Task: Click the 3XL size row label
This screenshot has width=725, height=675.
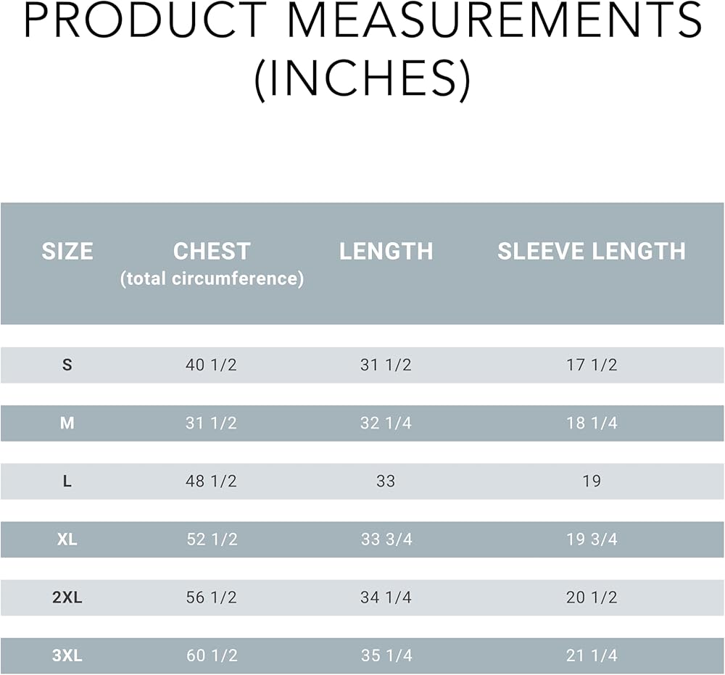Action: pyautogui.click(x=67, y=655)
